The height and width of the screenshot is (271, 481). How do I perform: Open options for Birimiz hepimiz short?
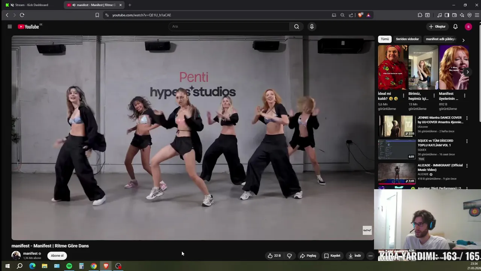(434, 96)
